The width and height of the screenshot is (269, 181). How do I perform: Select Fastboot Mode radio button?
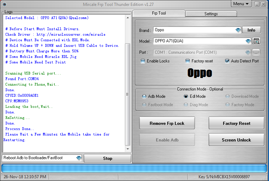pyautogui.click(x=144, y=105)
